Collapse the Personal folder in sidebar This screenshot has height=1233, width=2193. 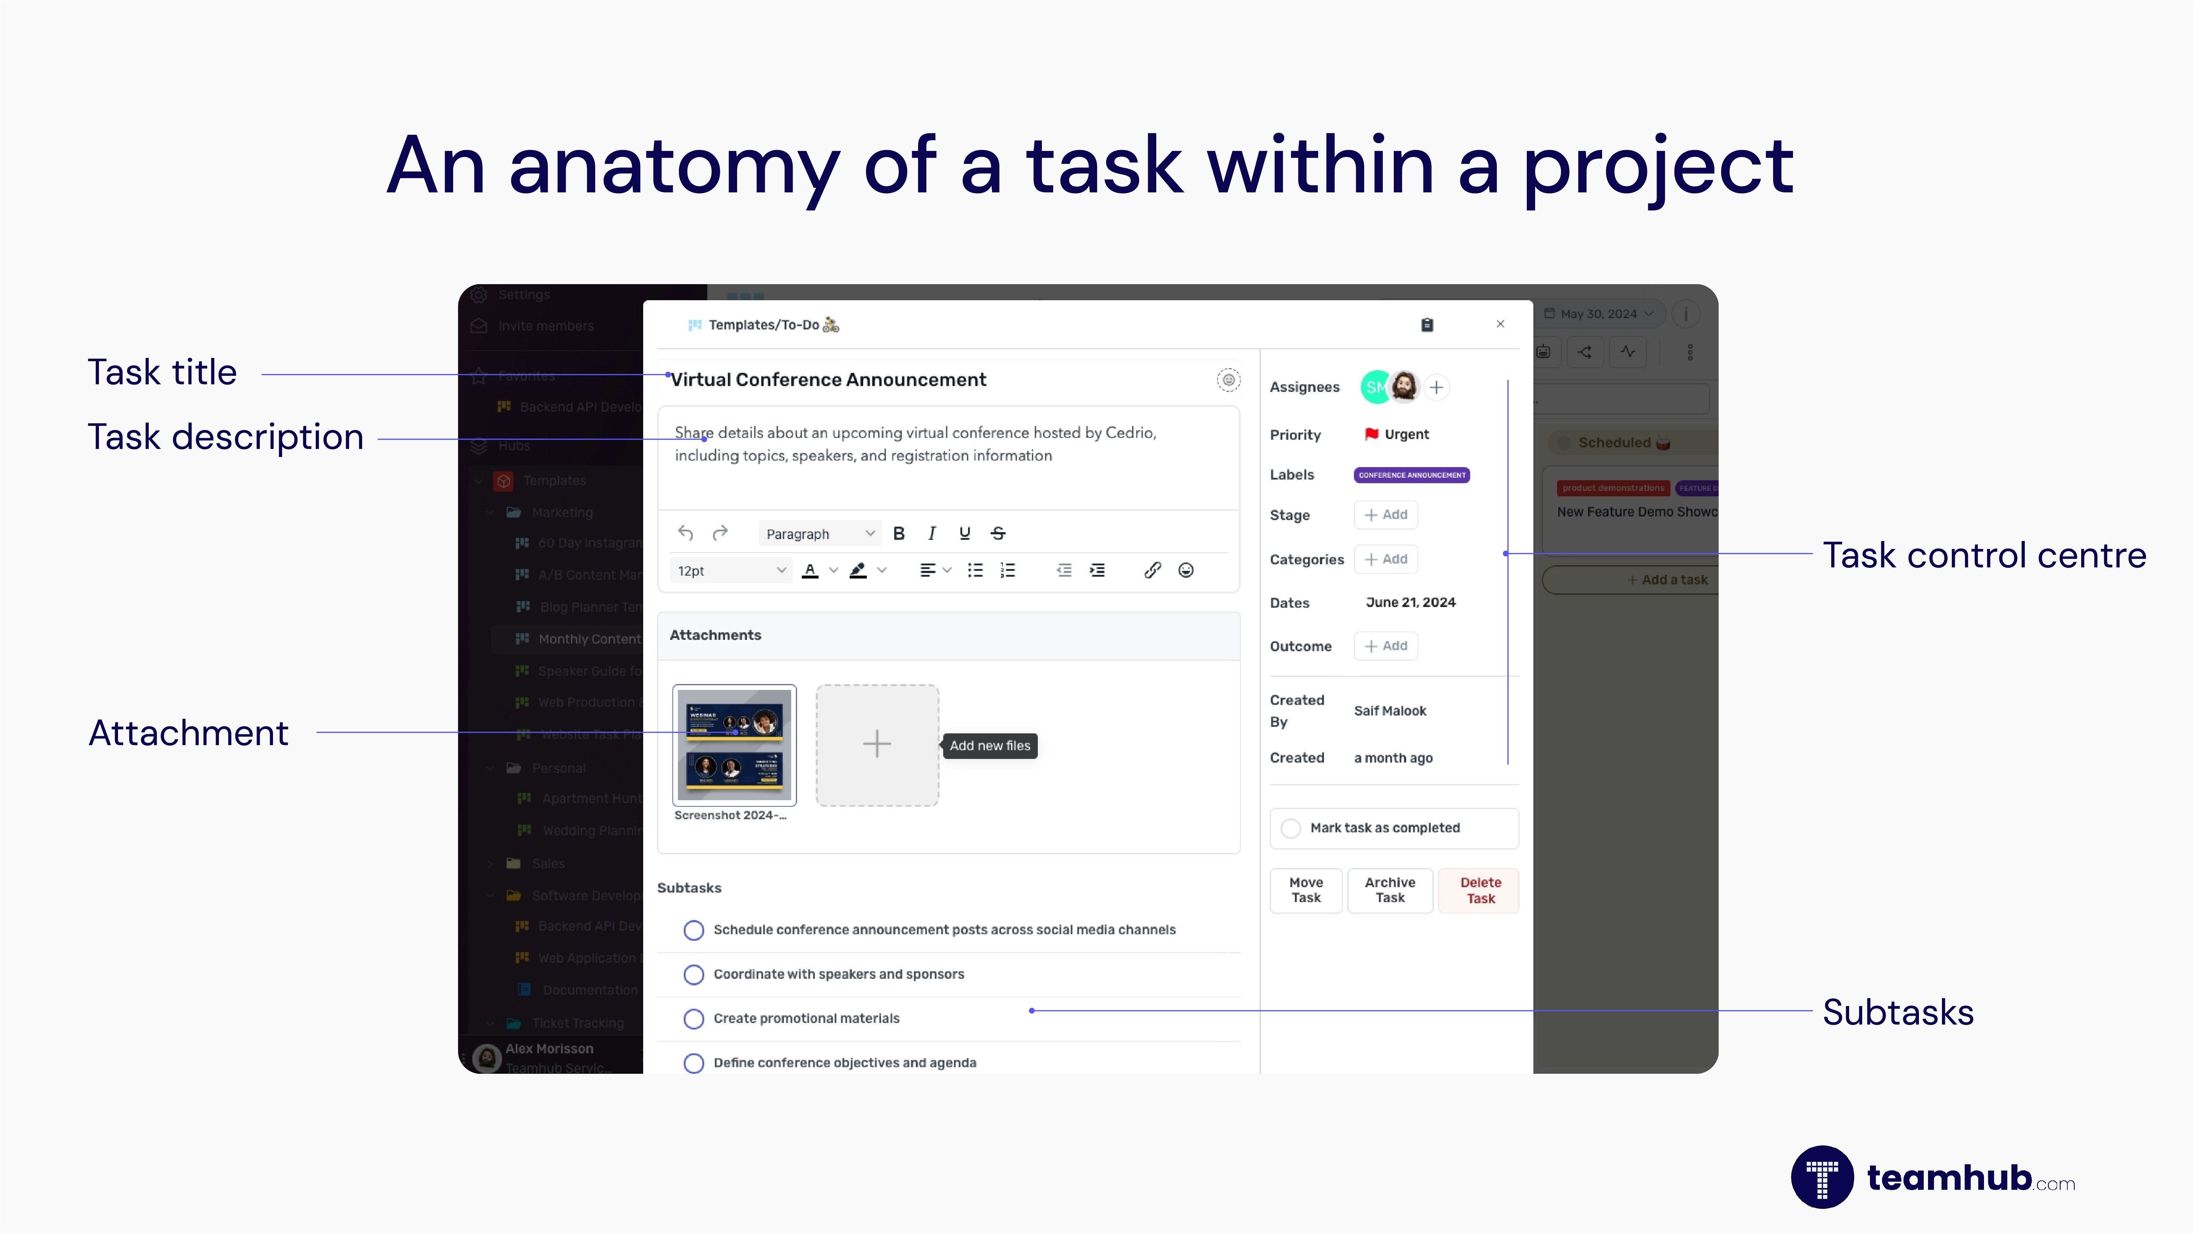[491, 768]
